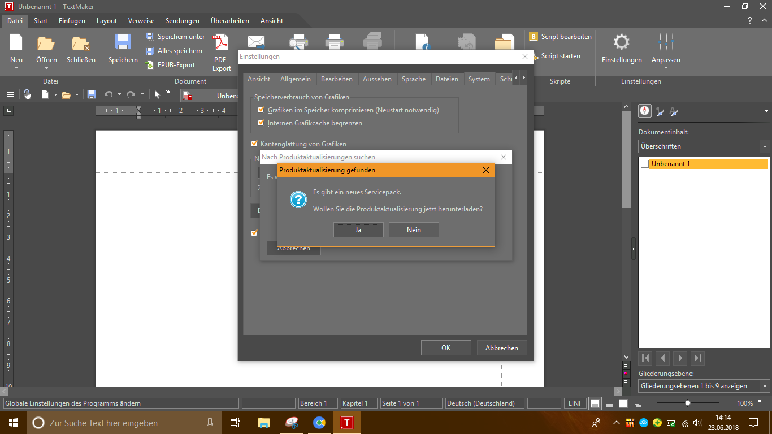Click the PDF-Export icon

(220, 43)
